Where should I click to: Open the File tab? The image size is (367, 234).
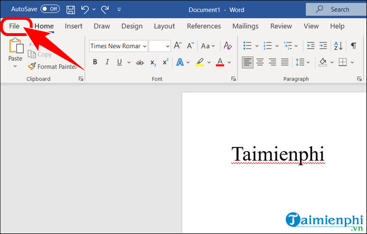point(15,26)
